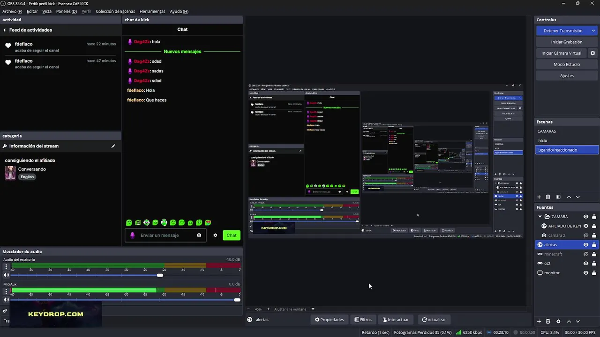
Task: Click heart icon of first fdeflaco follow
Action: pyautogui.click(x=8, y=45)
